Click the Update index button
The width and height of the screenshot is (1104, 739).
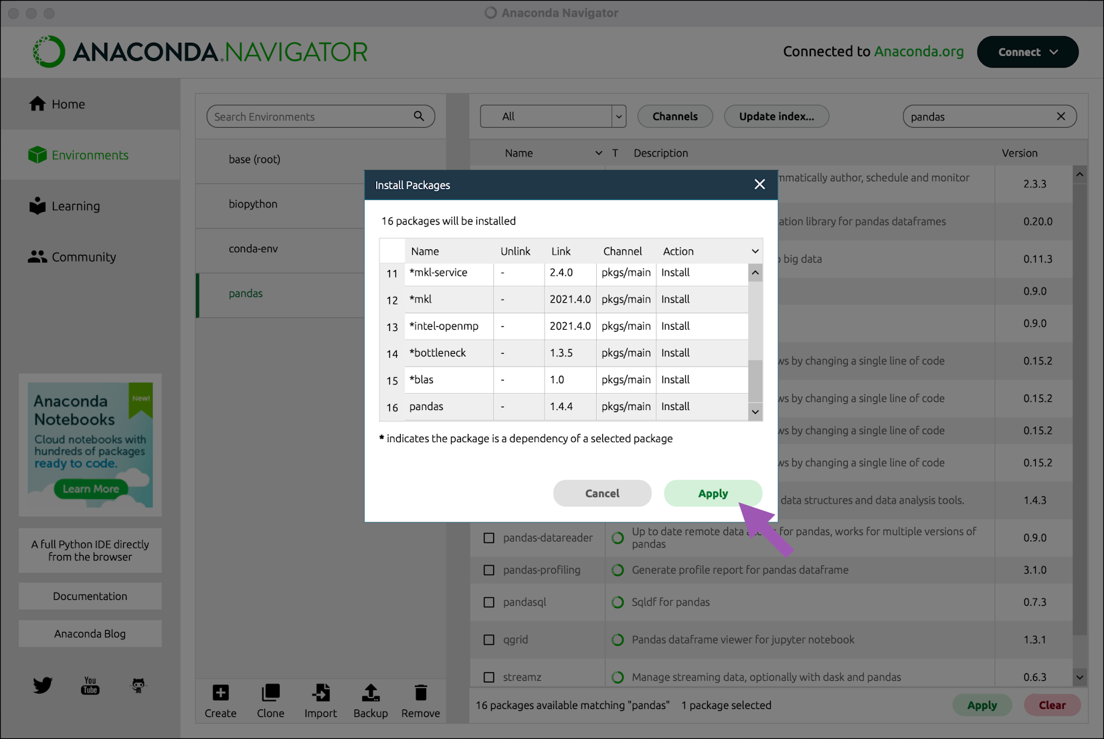[x=776, y=116]
